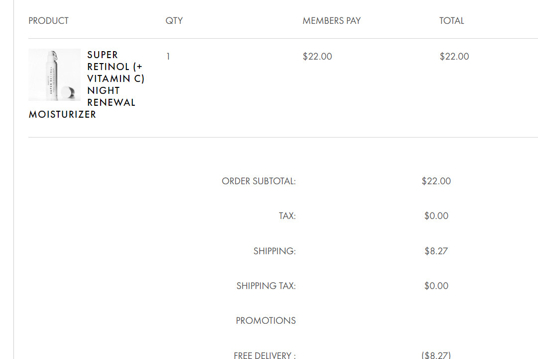Click the shipping cost $8.27
The height and width of the screenshot is (359, 538).
click(436, 251)
